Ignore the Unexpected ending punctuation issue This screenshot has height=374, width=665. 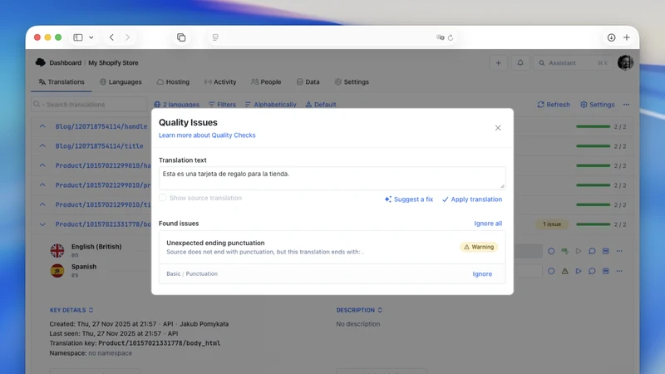point(482,274)
